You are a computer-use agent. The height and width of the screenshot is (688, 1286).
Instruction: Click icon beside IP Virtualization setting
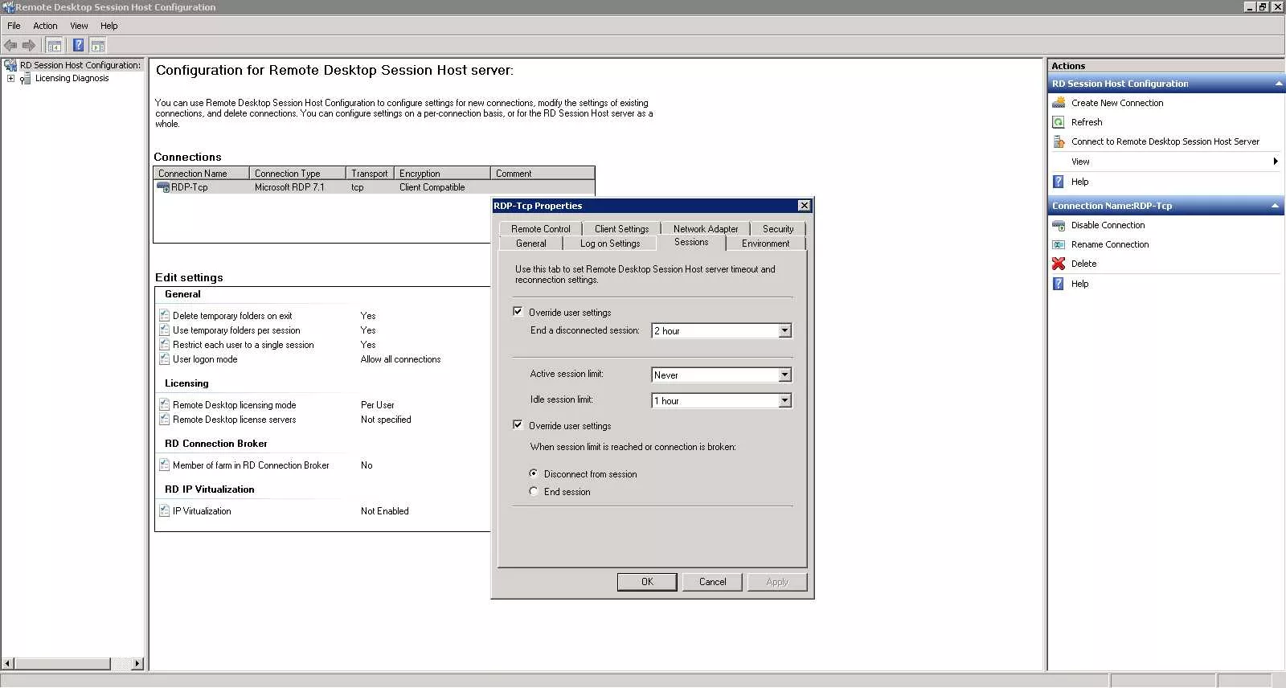(x=164, y=511)
